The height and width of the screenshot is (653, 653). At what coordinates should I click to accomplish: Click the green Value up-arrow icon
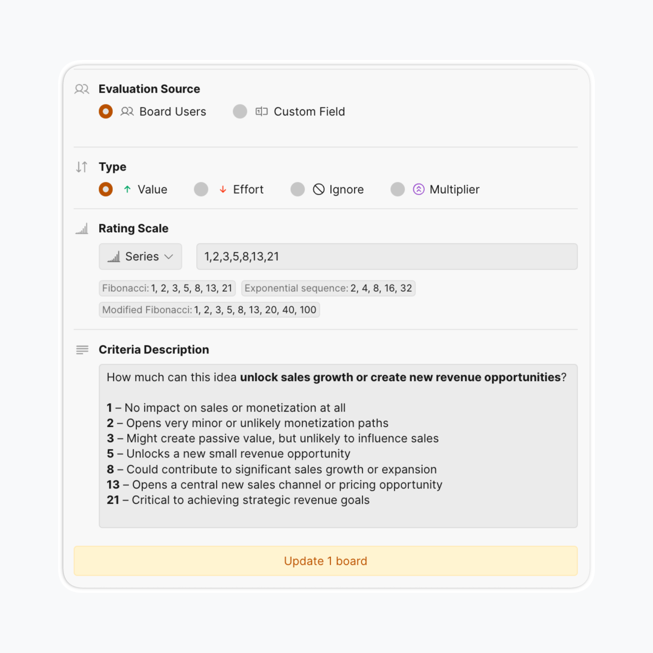[x=127, y=190]
